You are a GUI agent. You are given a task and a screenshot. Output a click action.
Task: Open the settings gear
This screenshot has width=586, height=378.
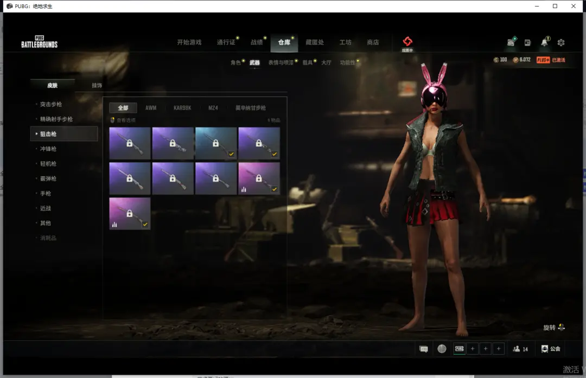point(561,43)
